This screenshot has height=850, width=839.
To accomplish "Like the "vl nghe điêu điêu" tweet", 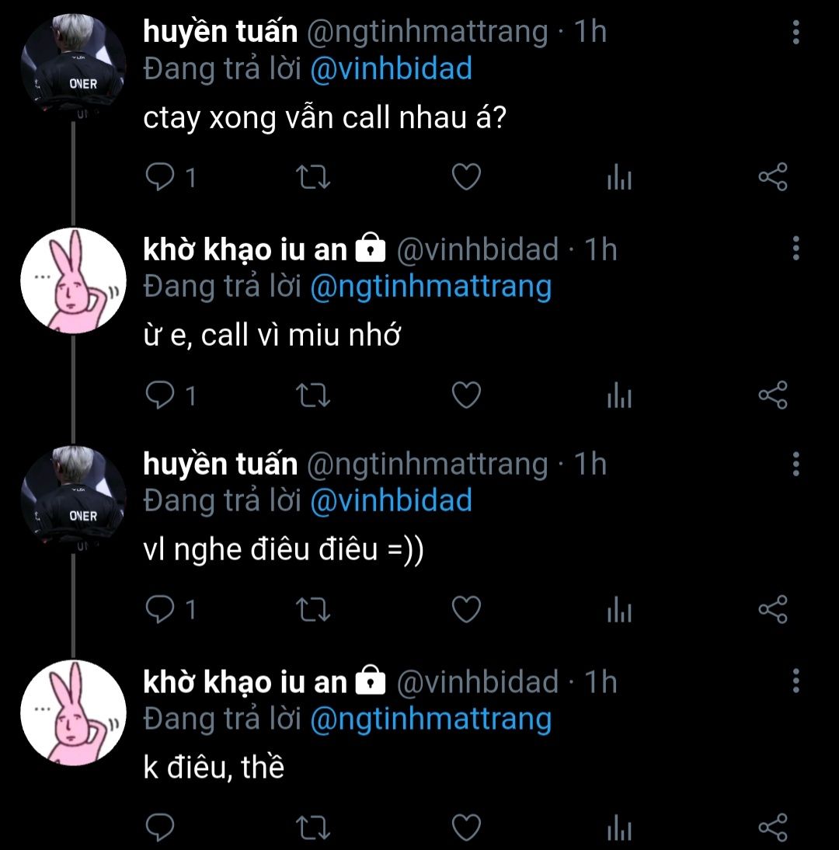I will [x=466, y=610].
